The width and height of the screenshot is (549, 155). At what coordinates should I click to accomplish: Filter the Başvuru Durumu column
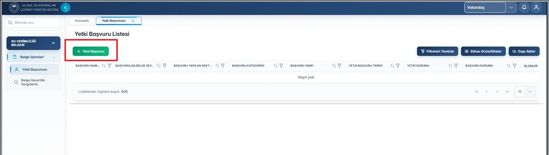coord(514,66)
